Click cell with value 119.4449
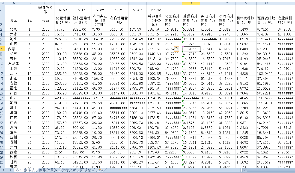This screenshot has height=173, width=295. (267, 39)
